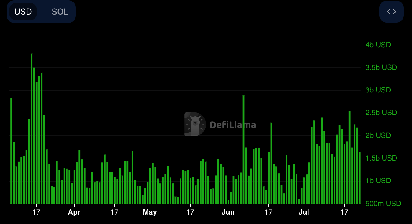
Task: Click the last bar at the right edge
Action: [x=360, y=178]
